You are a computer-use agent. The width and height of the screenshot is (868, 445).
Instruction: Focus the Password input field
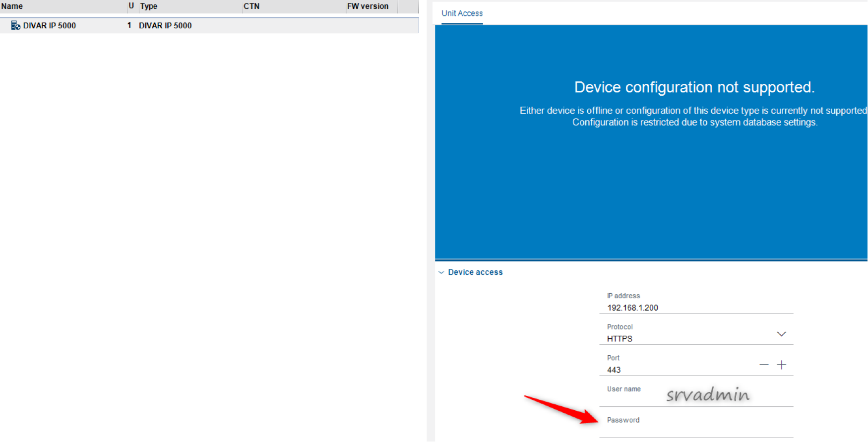696,426
